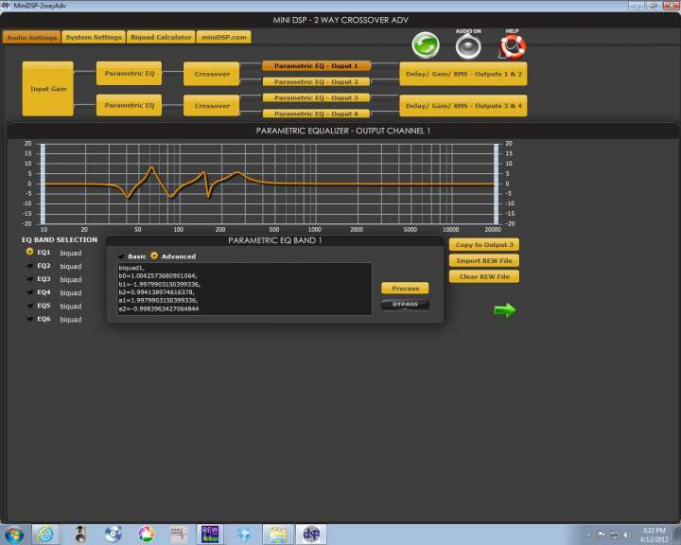Image resolution: width=681 pixels, height=545 pixels.
Task: Click the 'biquad' label next to EQ3
Action: (x=71, y=279)
